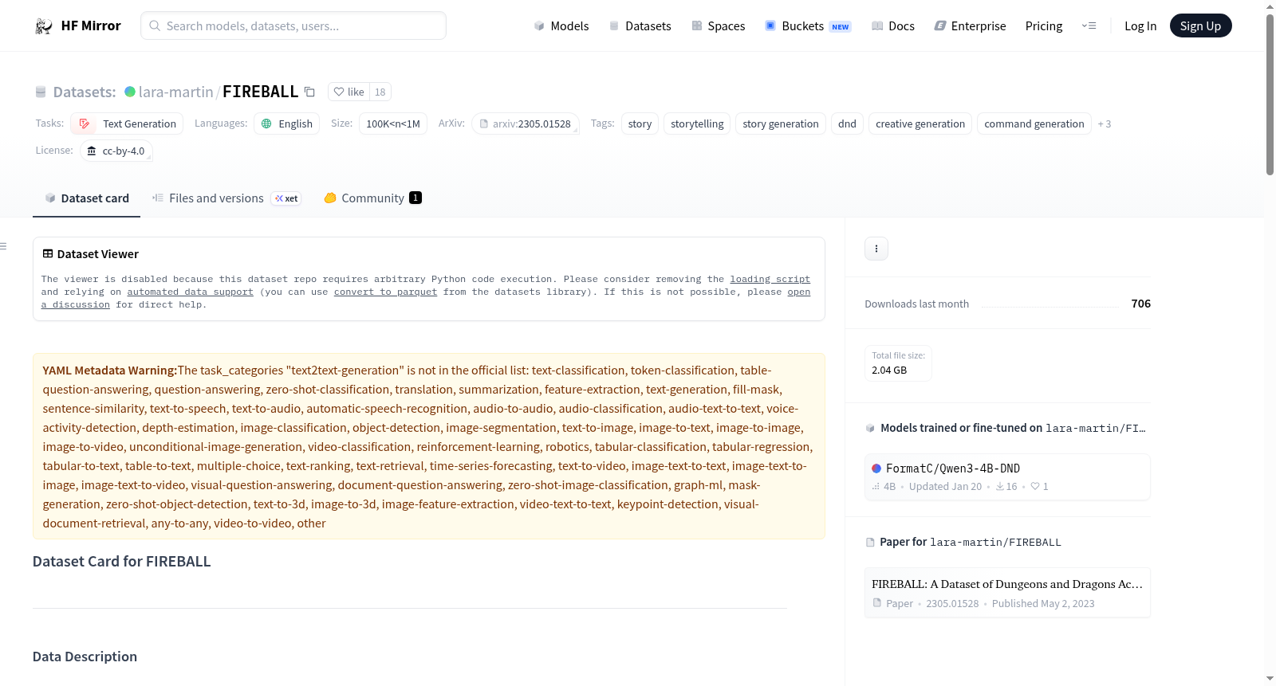1276x686 pixels.
Task: Select the dnd tag
Action: [847, 123]
